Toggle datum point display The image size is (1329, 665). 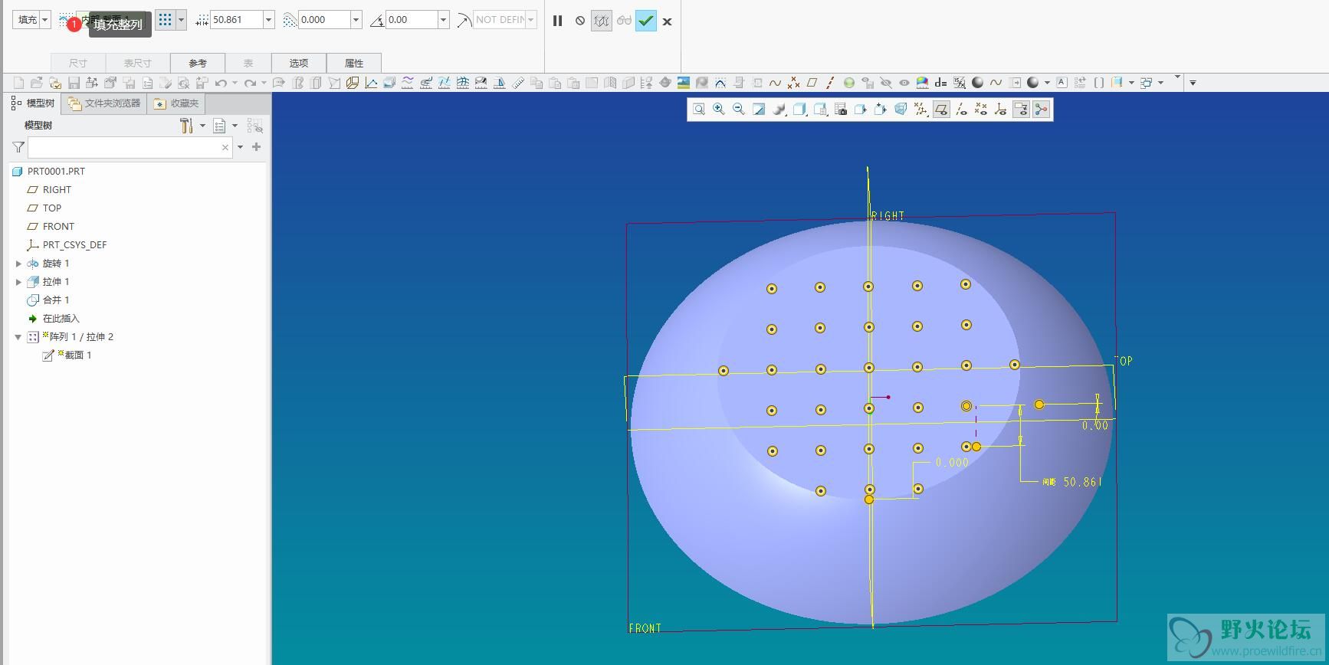[981, 110]
